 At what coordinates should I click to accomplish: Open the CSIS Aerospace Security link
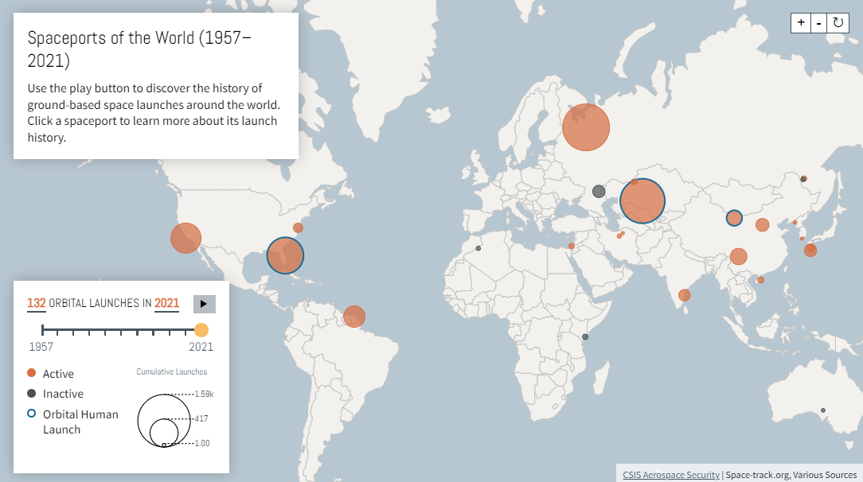671,475
